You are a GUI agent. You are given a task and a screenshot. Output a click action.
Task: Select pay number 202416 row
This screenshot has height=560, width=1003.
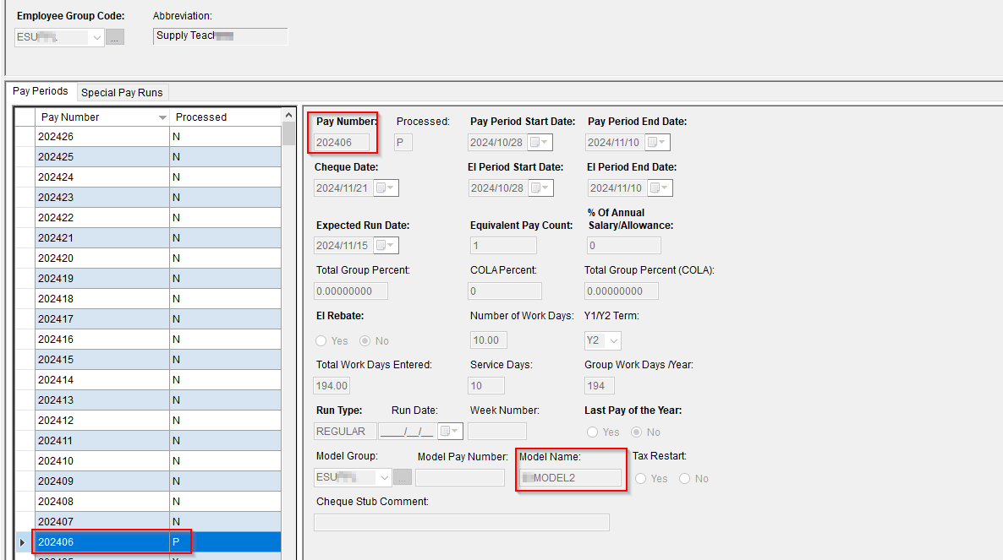[x=158, y=339]
